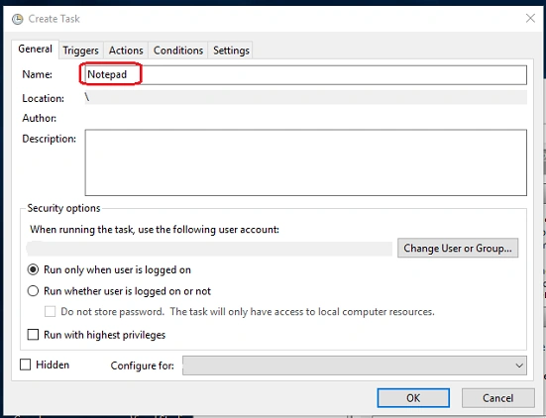Screen dimensions: 546x418
Task: Click OK to create the task
Action: coord(413,398)
